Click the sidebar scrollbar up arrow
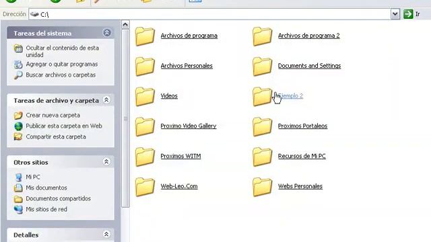This screenshot has width=431, height=242. (125, 25)
